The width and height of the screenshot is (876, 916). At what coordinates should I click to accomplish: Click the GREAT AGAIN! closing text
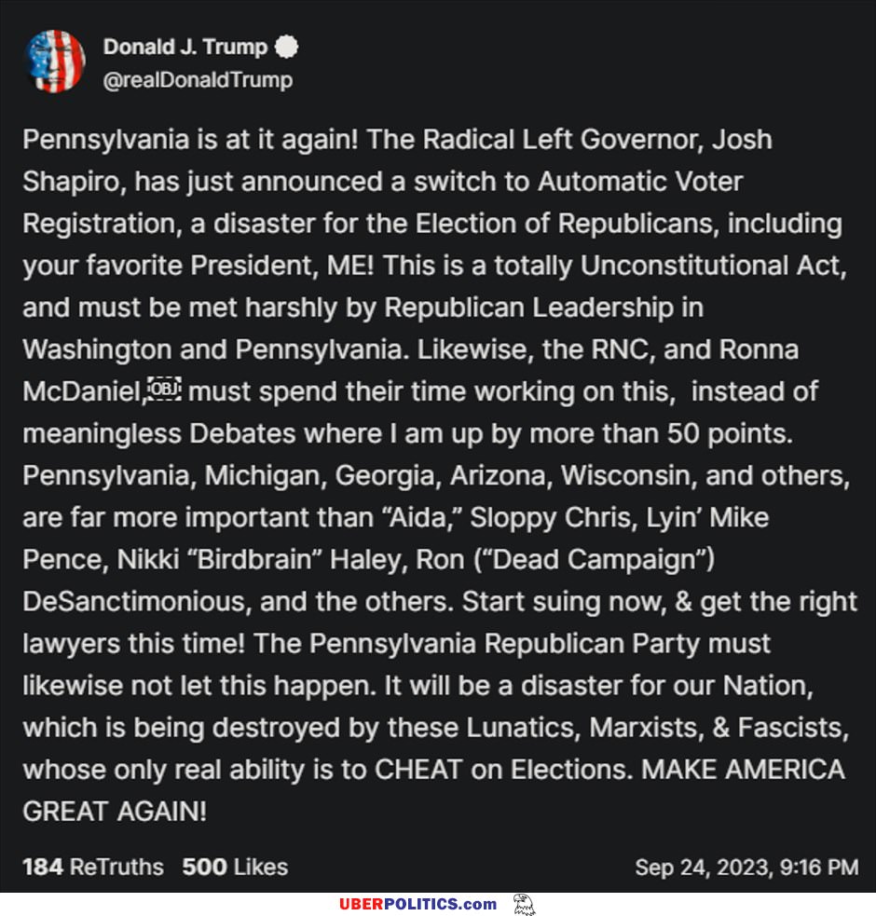point(115,812)
